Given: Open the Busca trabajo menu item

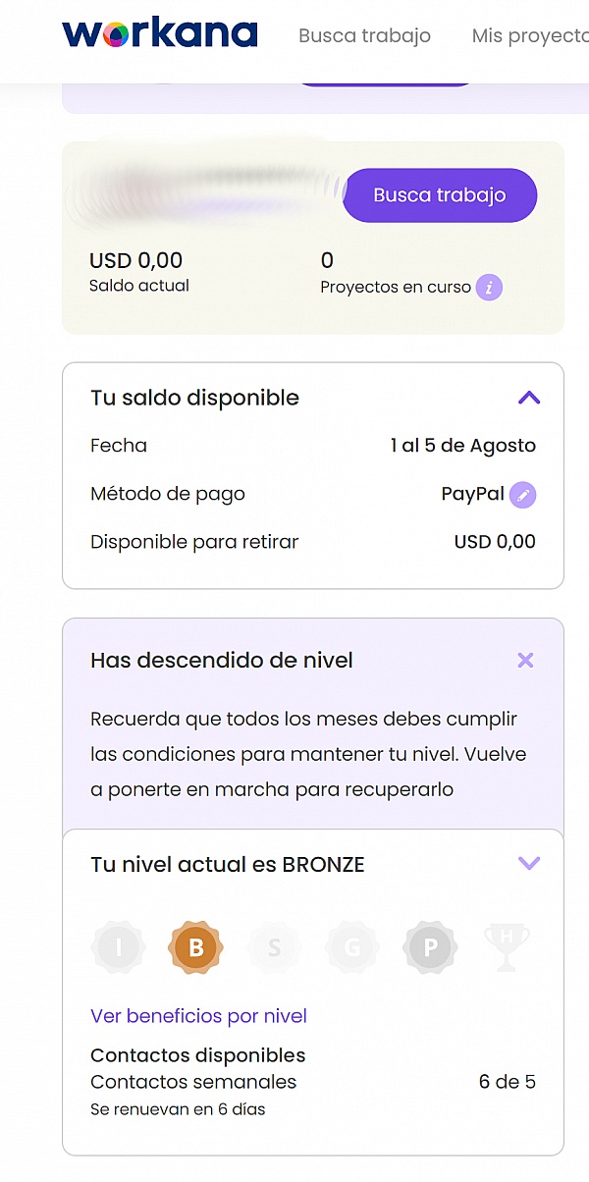Looking at the screenshot, I should click(364, 36).
